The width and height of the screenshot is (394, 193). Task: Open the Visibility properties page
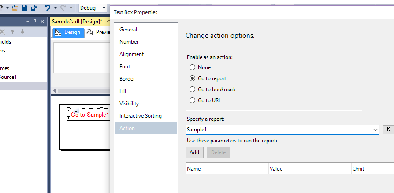click(129, 104)
